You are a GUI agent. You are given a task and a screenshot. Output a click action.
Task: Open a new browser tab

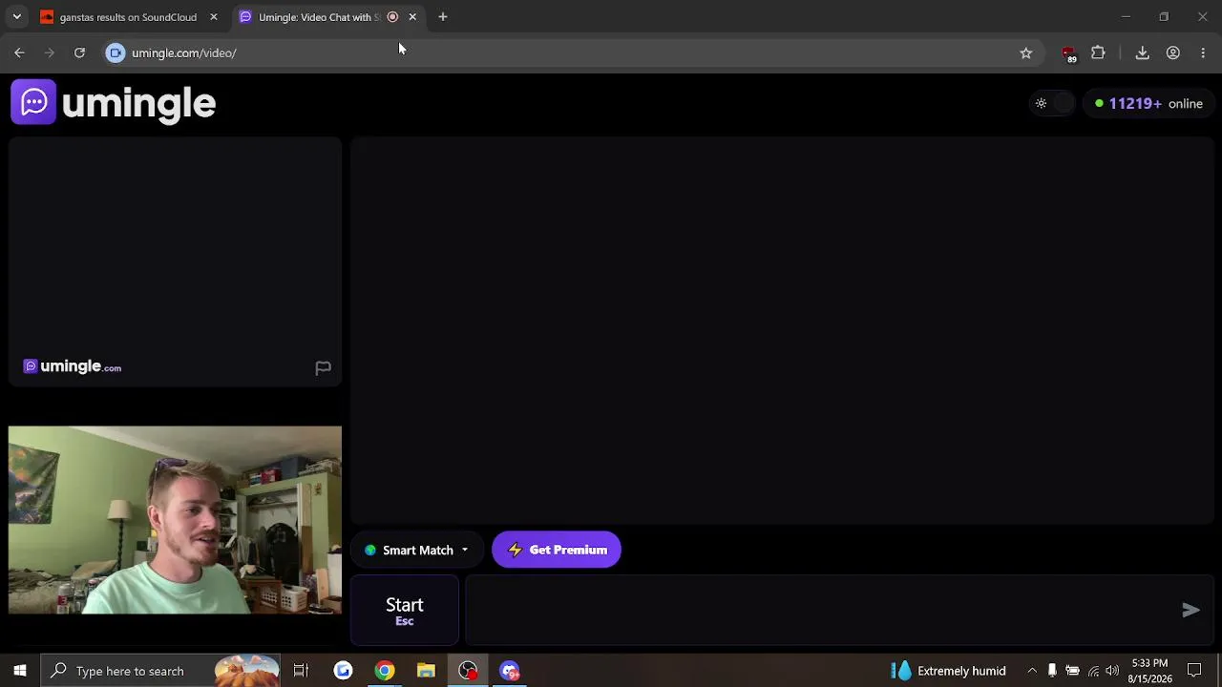tap(443, 17)
